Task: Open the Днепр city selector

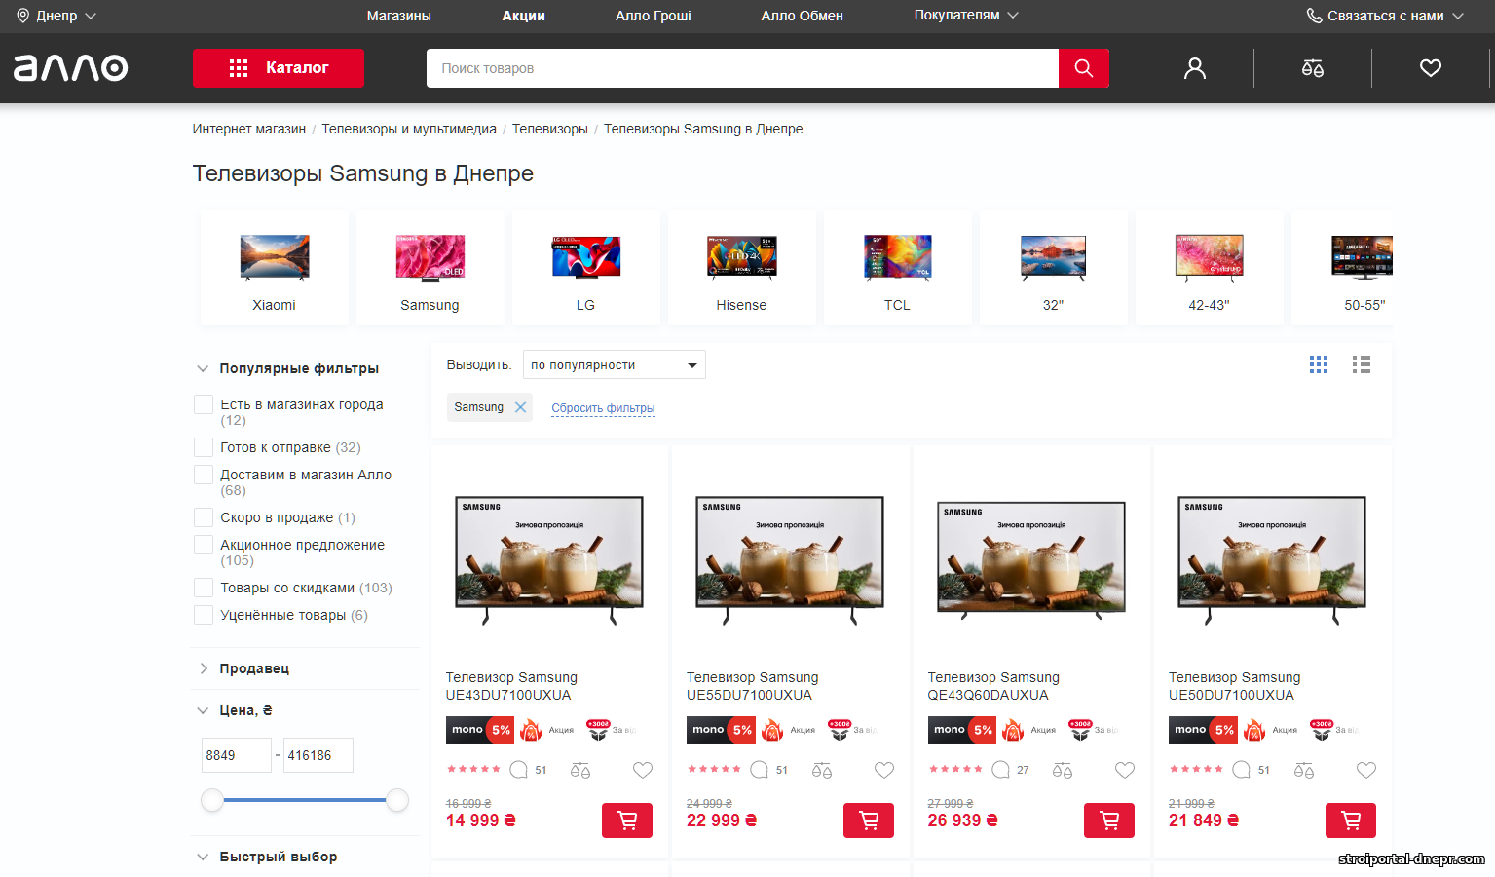Action: pos(56,16)
